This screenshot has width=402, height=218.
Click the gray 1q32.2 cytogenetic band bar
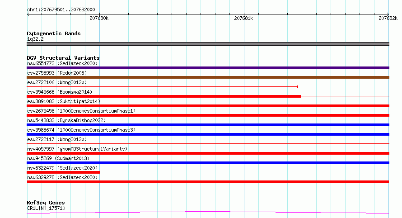pos(208,44)
